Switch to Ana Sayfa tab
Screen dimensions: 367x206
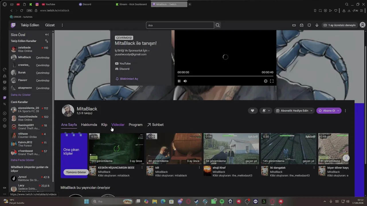click(x=69, y=125)
